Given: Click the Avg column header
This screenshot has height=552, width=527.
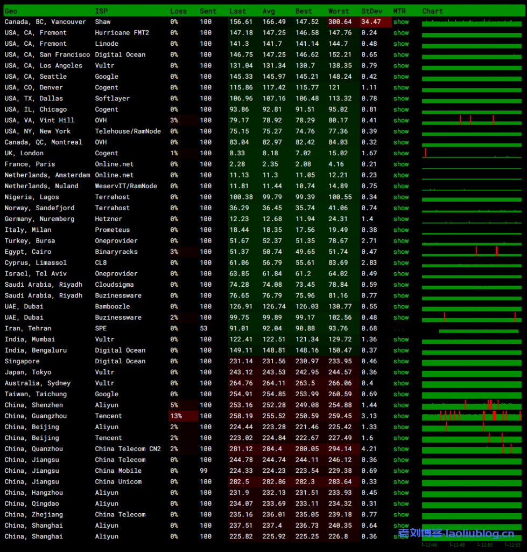Looking at the screenshot, I should [269, 11].
